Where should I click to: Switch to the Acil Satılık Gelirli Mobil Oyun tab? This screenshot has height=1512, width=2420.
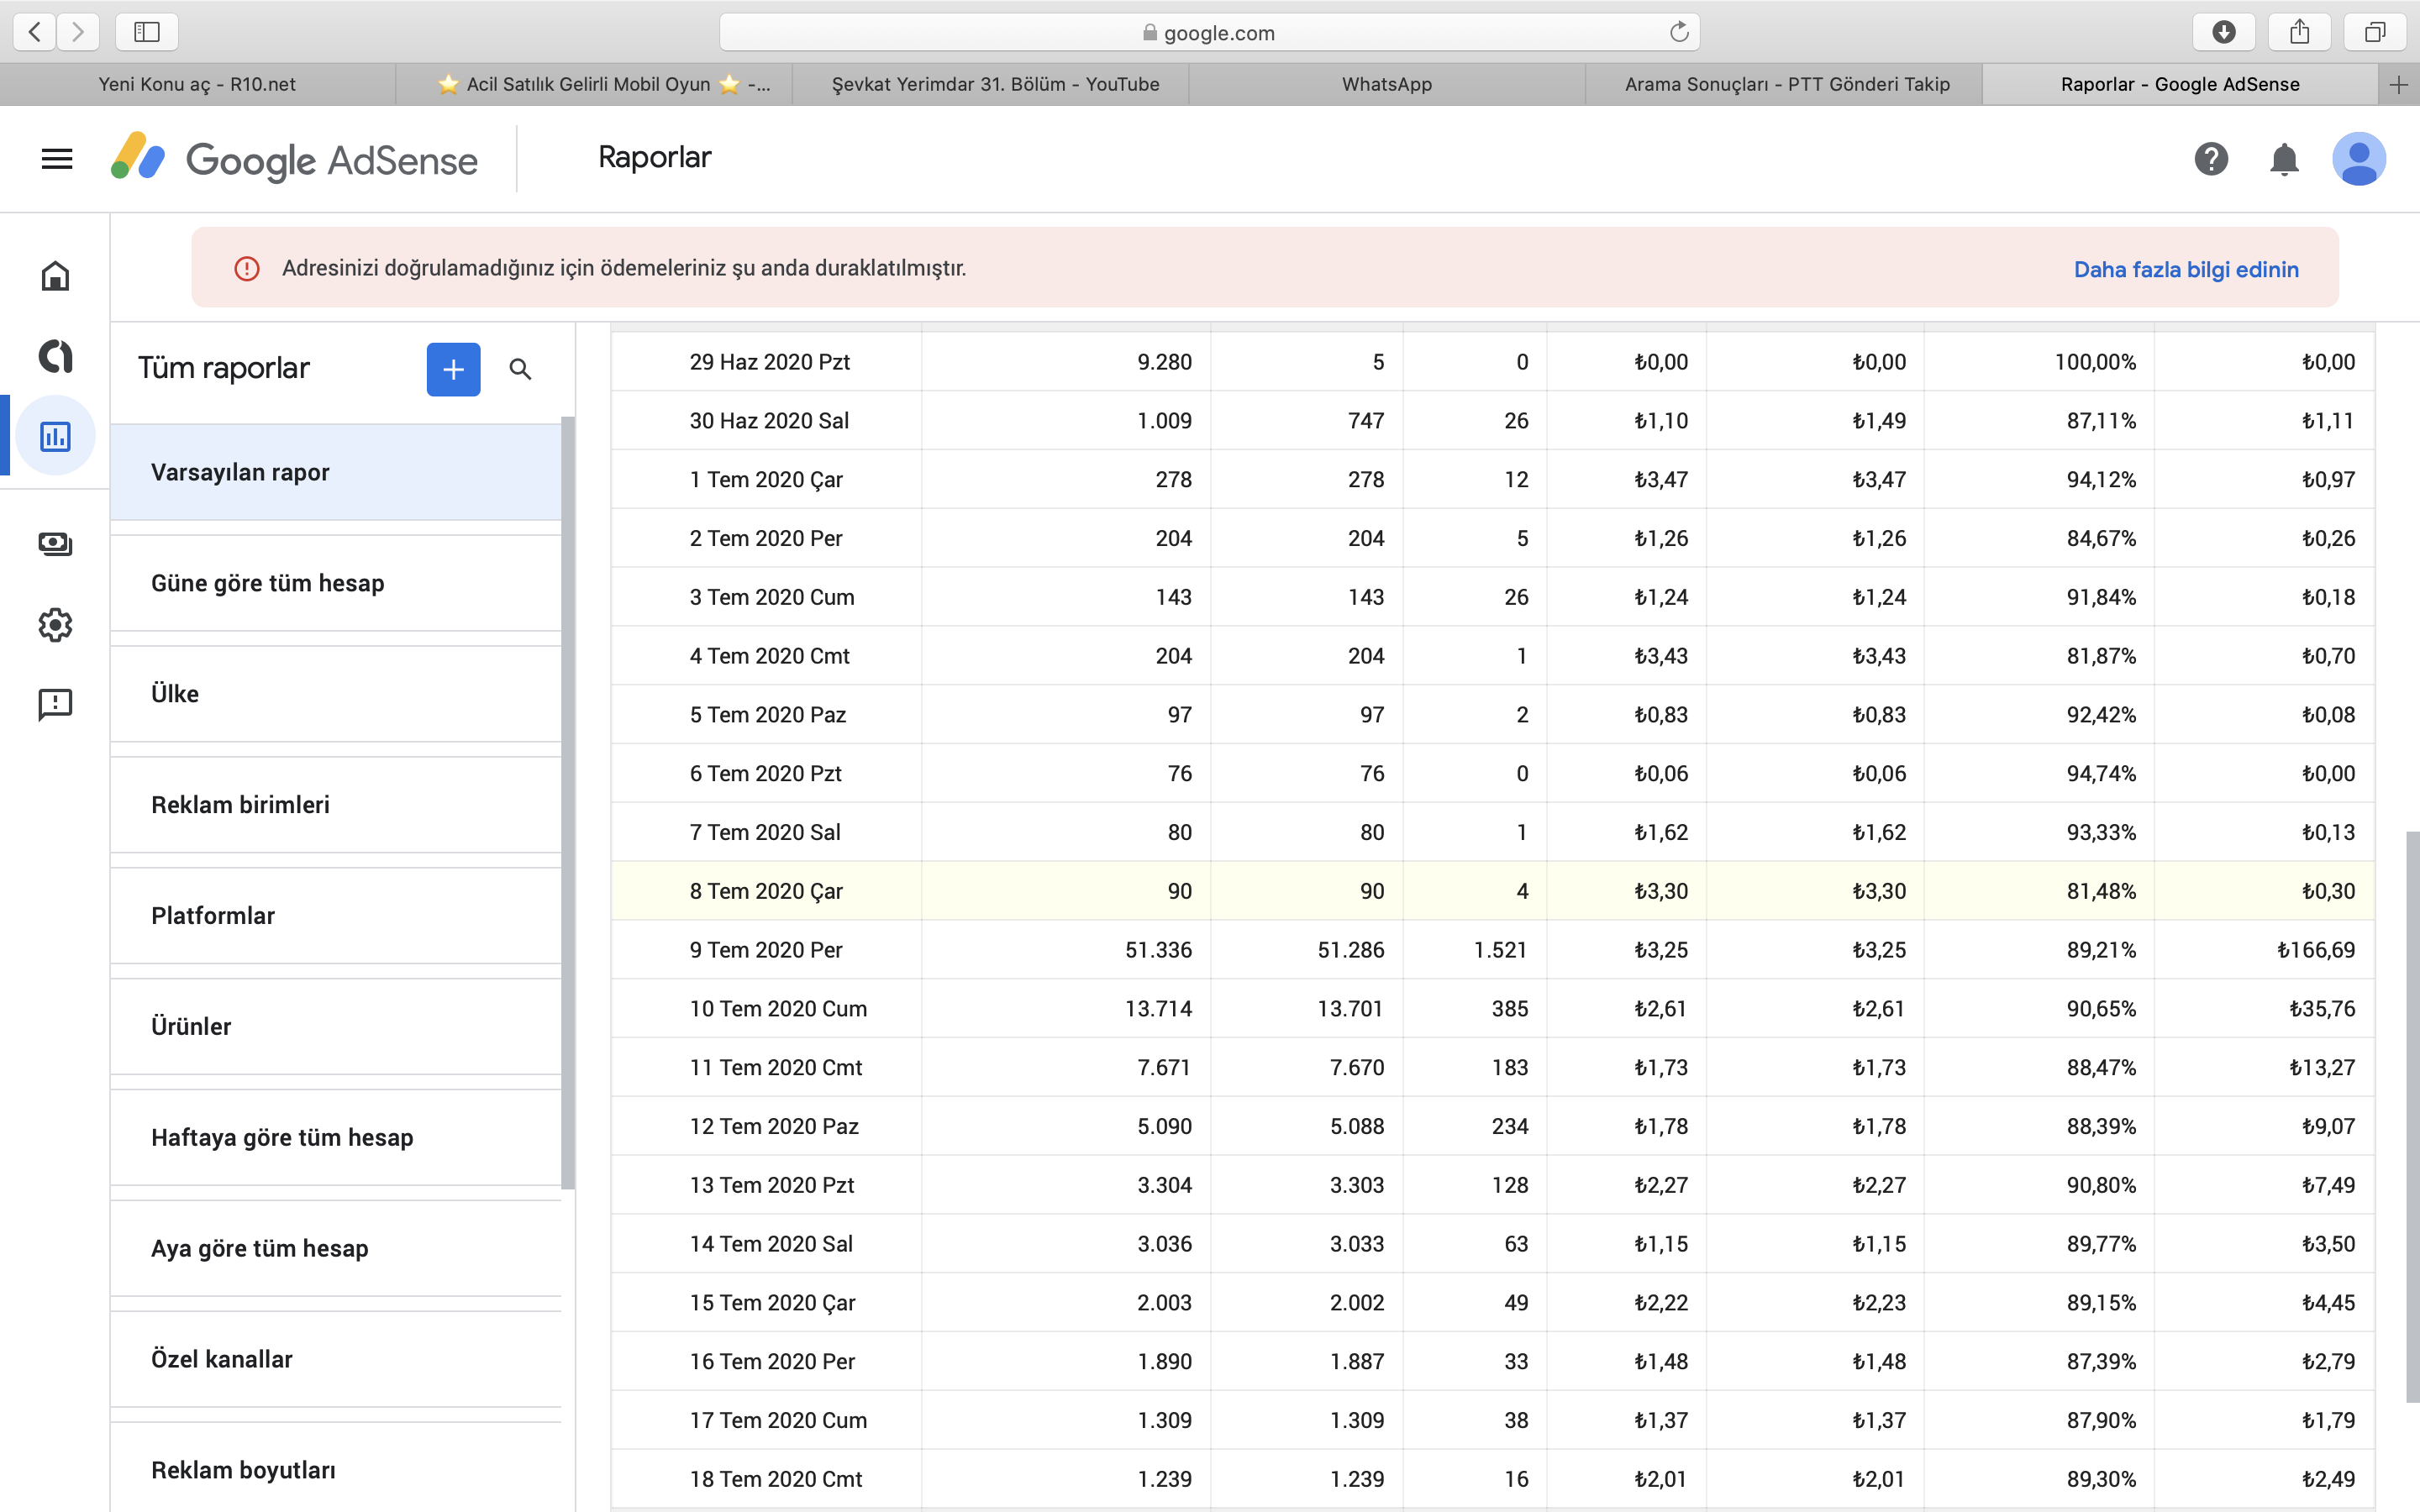click(594, 85)
